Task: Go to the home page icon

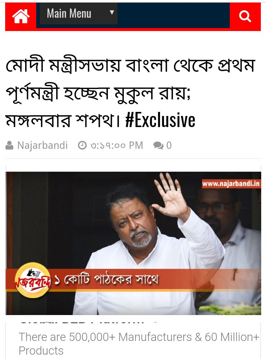Action: click(x=21, y=16)
